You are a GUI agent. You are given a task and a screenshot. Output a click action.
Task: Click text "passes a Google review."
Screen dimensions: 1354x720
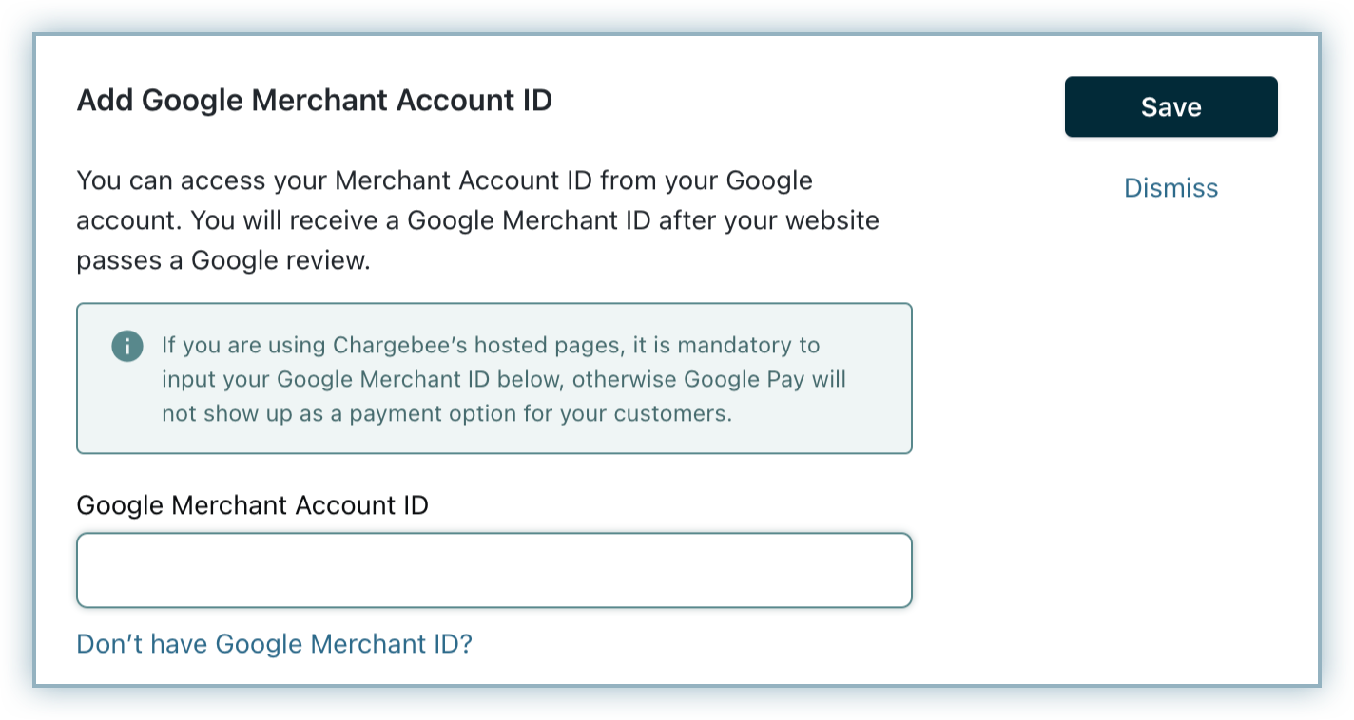coord(222,260)
